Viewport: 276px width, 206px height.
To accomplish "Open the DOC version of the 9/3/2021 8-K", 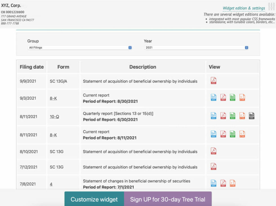I will (x=213, y=97).
